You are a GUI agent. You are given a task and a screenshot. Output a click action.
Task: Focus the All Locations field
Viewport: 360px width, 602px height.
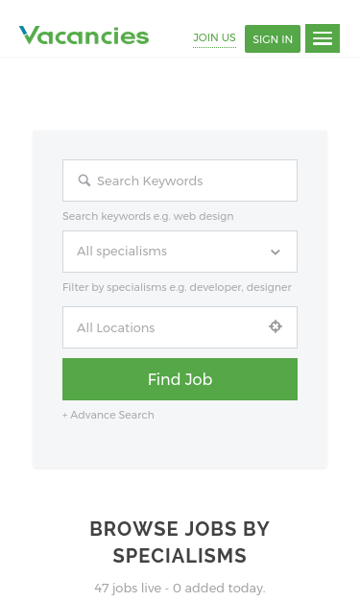point(180,327)
